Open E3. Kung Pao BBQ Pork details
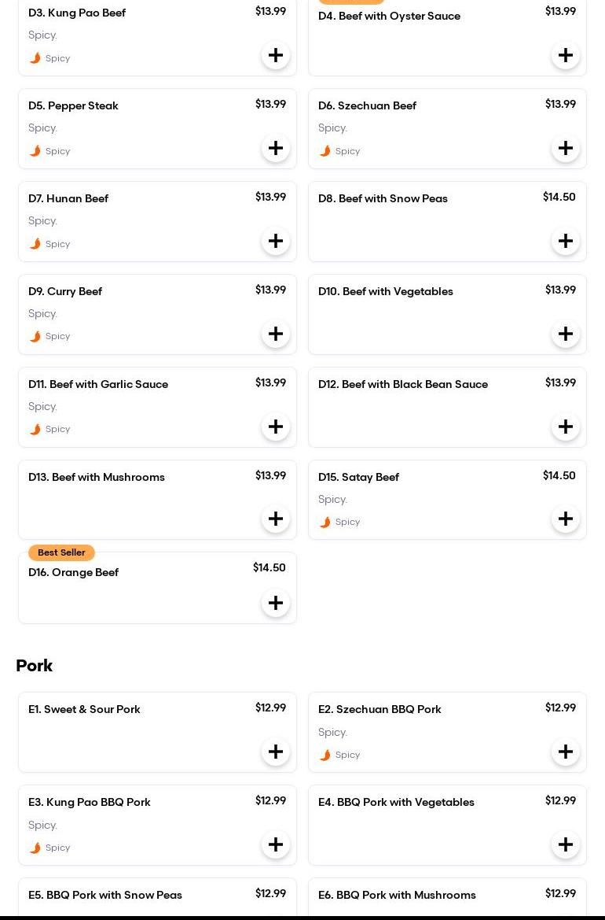The height and width of the screenshot is (920, 605). 90,803
